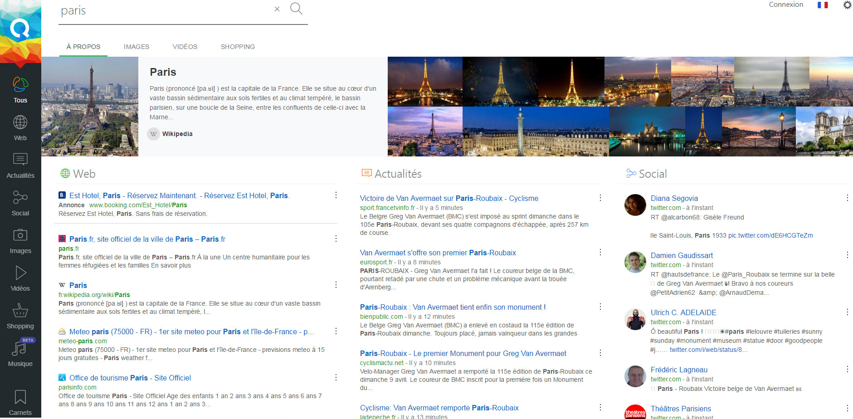853x419 pixels.
Task: Open options menu for Meteo paris result
Action: pos(336,331)
